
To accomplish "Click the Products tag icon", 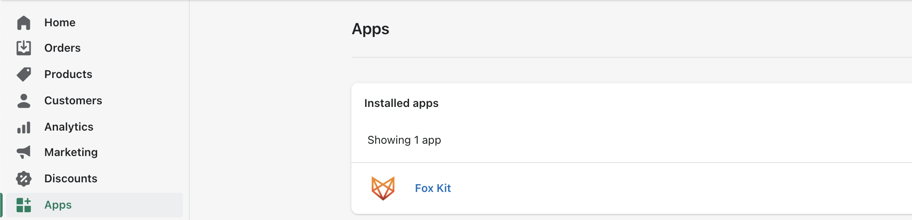I will pyautogui.click(x=24, y=74).
